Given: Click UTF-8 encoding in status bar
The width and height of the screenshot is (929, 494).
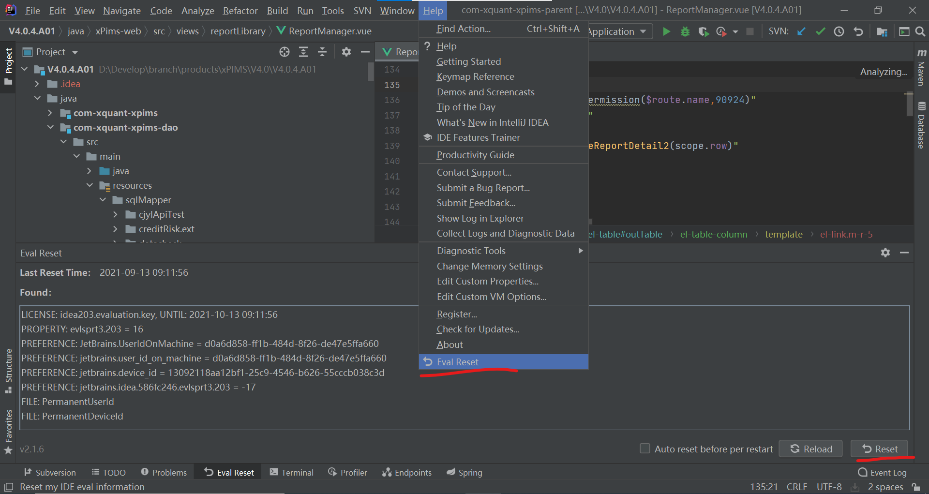Looking at the screenshot, I should (829, 487).
